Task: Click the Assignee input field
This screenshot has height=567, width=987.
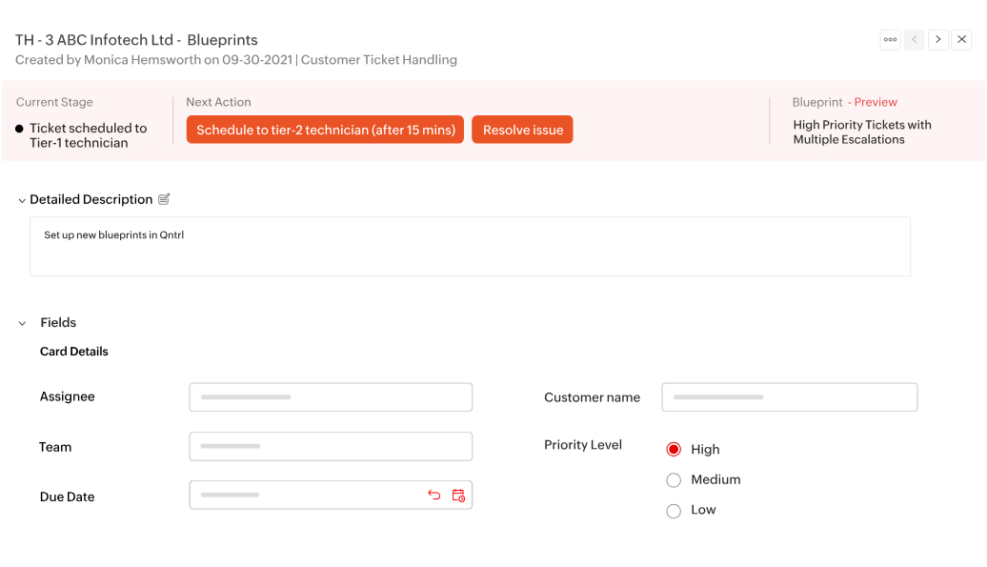Action: 331,397
